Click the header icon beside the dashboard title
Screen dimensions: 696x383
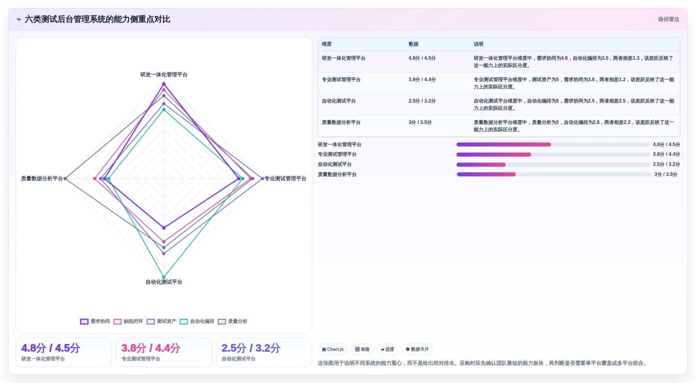coord(19,19)
